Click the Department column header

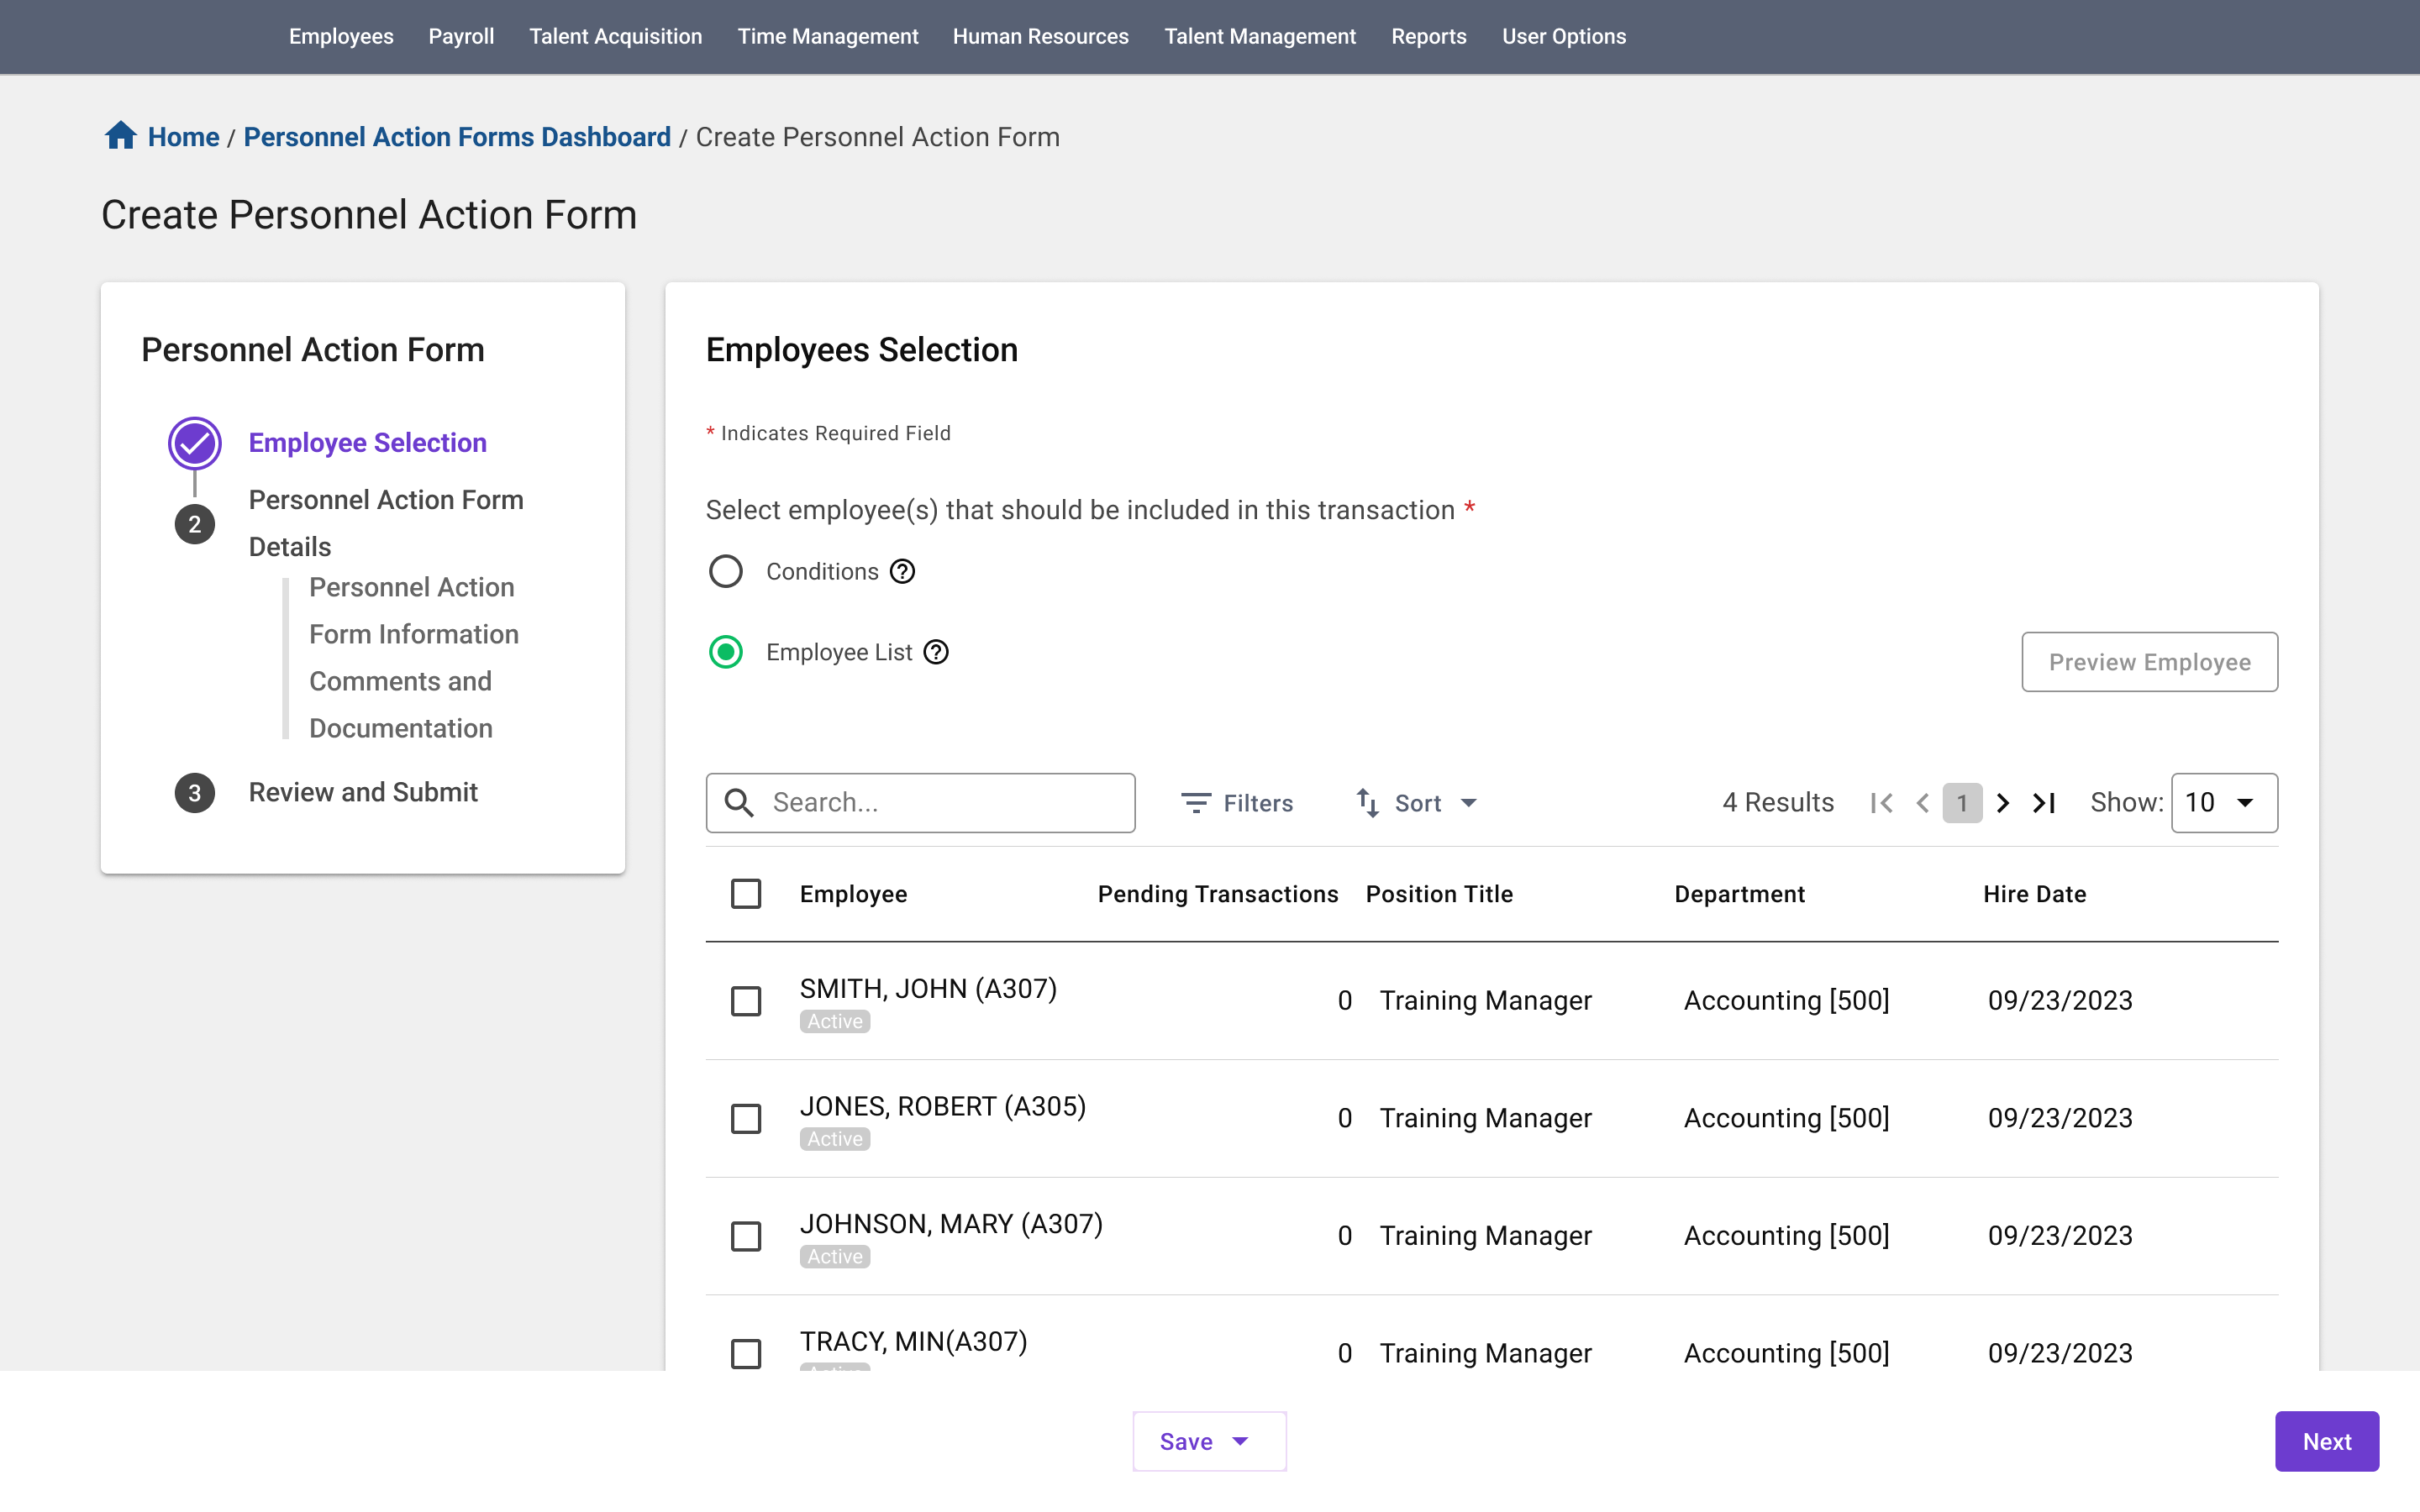1739,894
